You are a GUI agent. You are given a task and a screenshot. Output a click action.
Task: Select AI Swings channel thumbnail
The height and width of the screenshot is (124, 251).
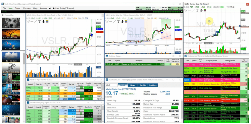click(11, 45)
